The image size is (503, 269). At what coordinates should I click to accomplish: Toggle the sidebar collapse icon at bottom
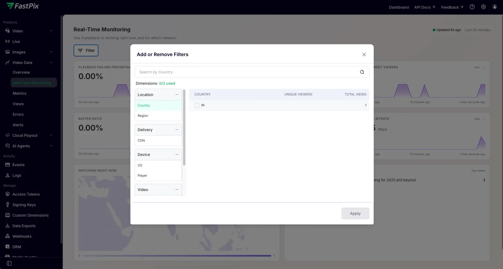[9, 263]
